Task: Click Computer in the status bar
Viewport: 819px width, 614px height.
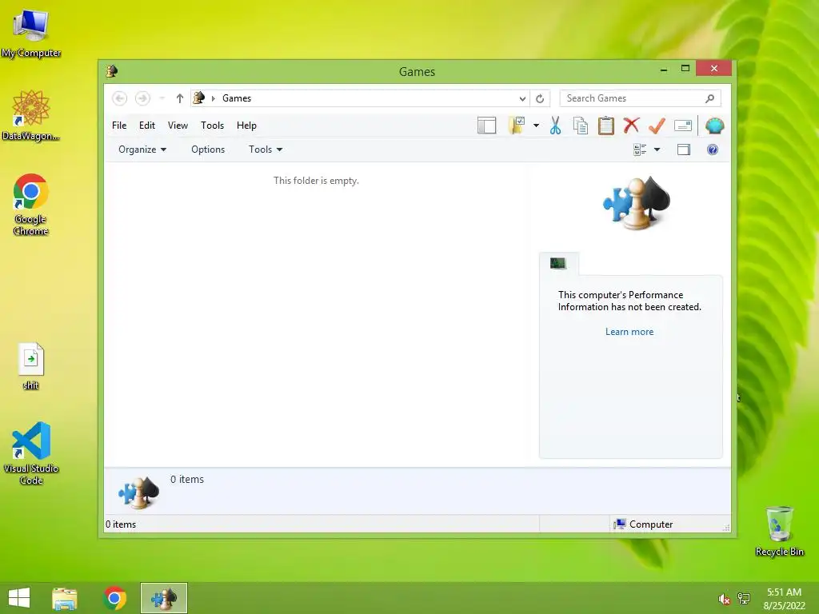Action: coord(644,524)
